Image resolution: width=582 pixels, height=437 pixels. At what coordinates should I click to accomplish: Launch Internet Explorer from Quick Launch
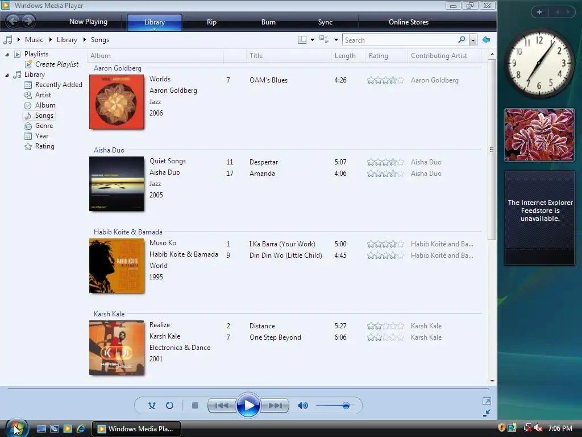[81, 428]
